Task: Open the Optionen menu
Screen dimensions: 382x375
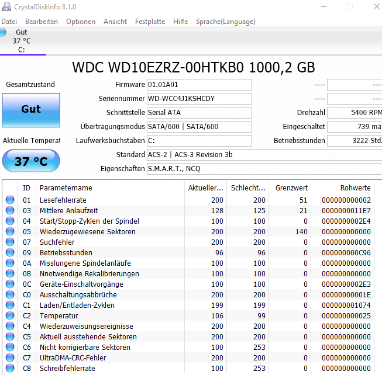Action: coord(81,22)
